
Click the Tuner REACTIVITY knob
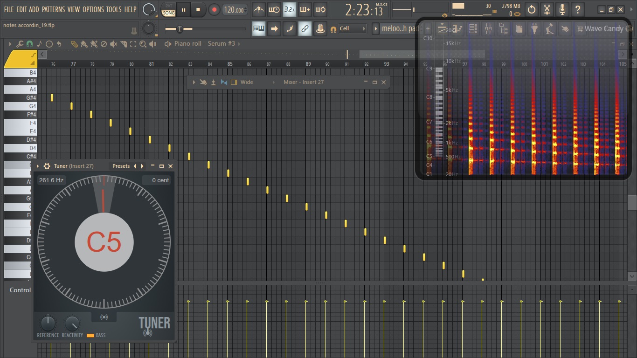pyautogui.click(x=72, y=324)
